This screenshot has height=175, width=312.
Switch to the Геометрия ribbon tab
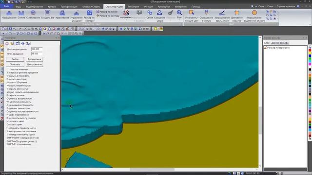[x=134, y=6]
